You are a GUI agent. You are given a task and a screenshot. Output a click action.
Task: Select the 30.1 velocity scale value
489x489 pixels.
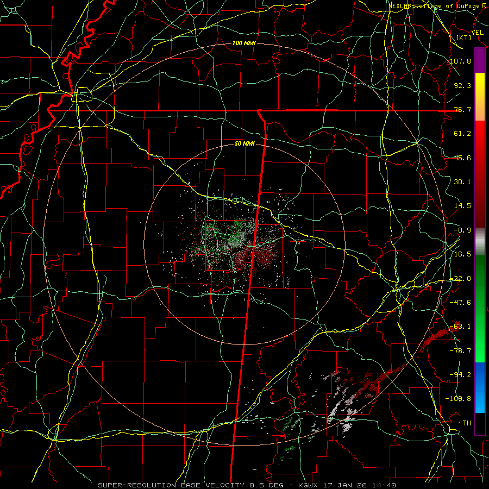tap(462, 182)
